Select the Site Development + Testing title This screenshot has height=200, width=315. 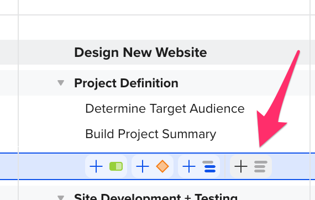click(156, 196)
